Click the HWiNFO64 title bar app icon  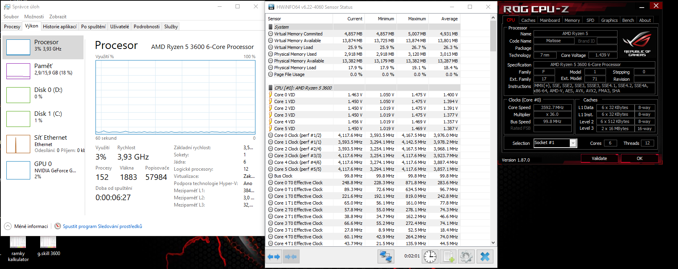coord(271,7)
